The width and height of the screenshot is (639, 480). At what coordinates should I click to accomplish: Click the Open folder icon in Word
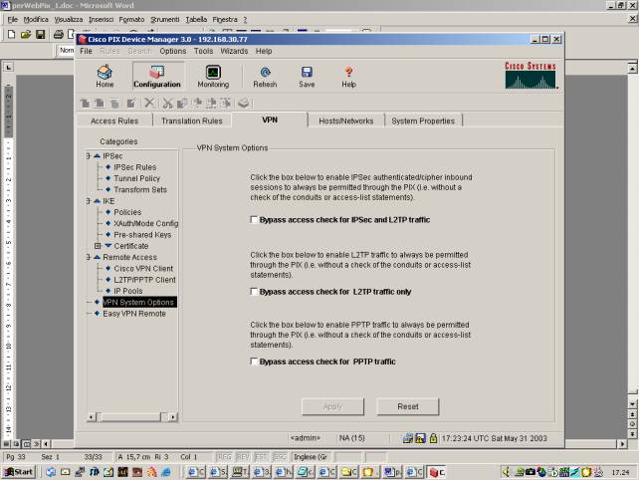point(26,34)
